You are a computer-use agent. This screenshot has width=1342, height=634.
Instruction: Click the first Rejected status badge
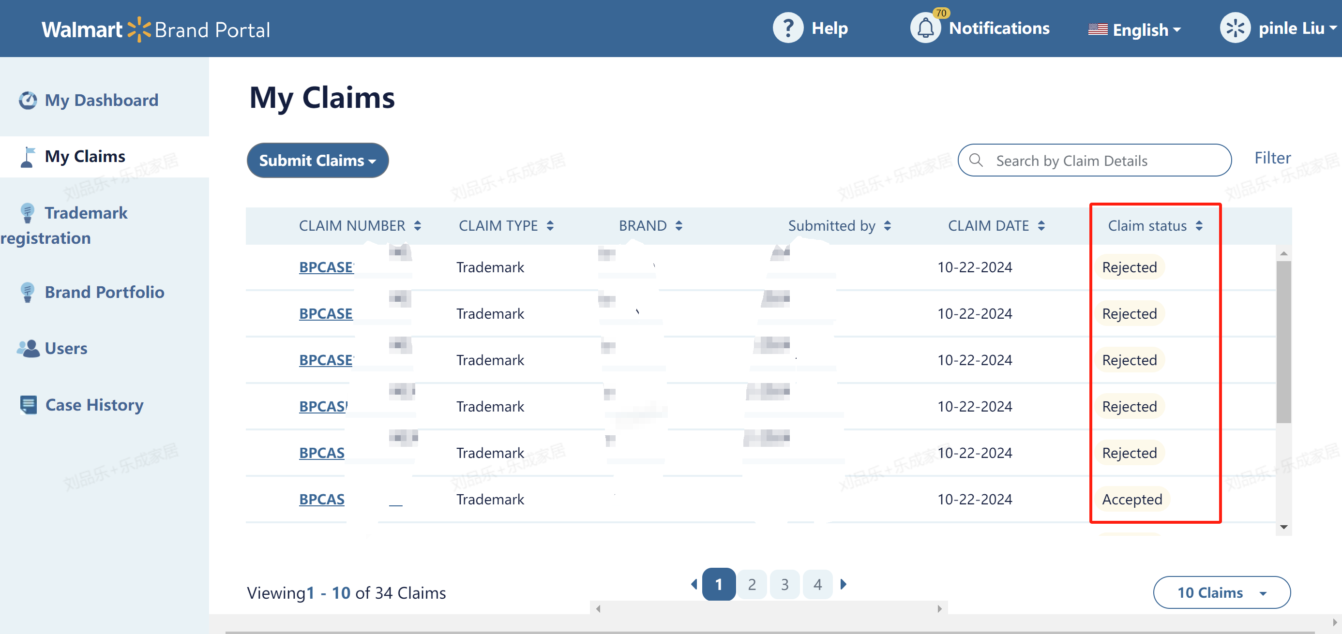[1130, 267]
